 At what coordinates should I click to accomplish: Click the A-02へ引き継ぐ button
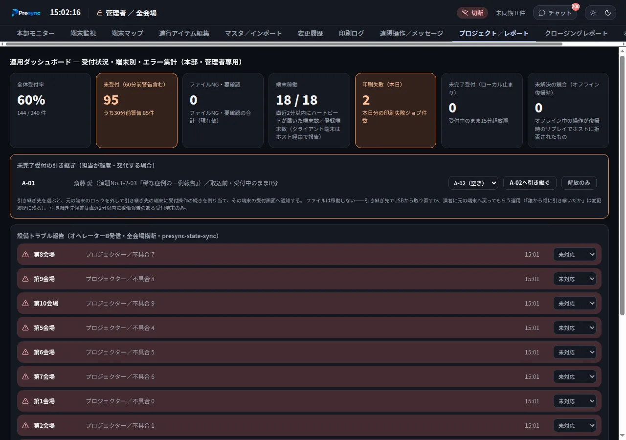[530, 183]
